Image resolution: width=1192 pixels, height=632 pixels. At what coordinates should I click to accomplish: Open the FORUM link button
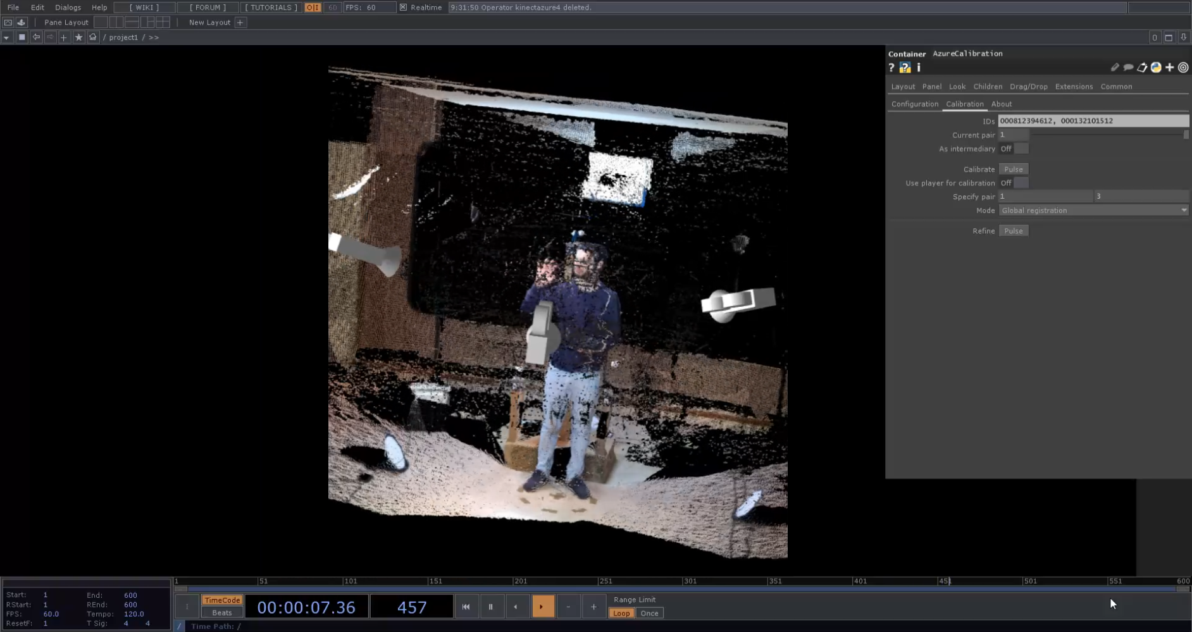(x=208, y=8)
